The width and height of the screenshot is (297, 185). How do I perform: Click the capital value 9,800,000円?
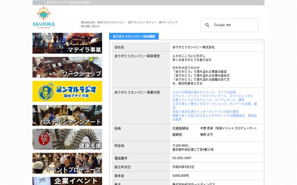[x=181, y=176]
